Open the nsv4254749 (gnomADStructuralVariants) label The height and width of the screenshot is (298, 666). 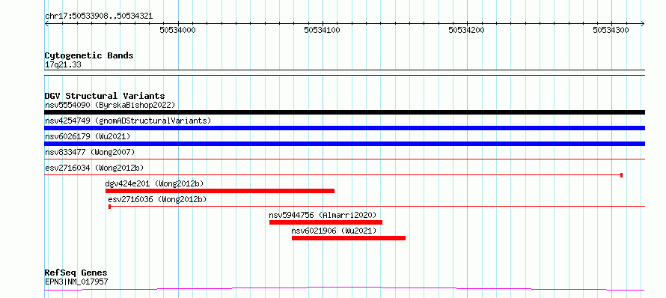pos(128,121)
